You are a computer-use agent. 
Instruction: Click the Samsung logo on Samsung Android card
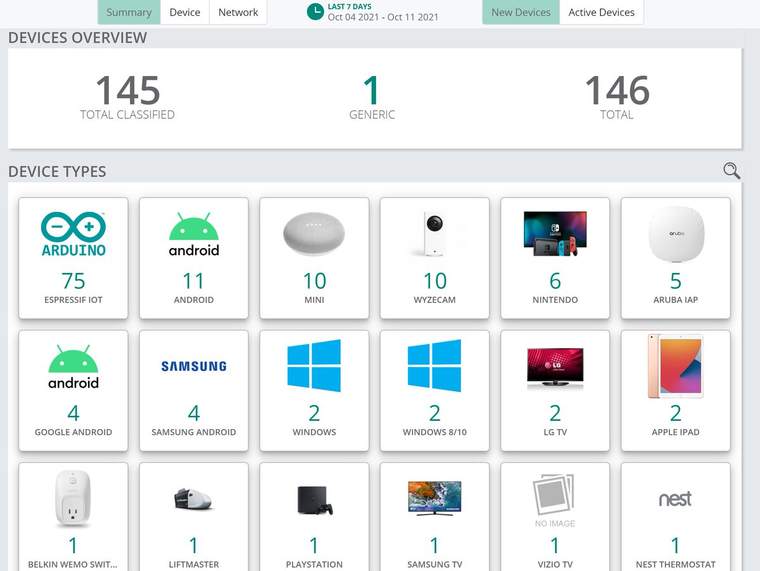click(x=194, y=366)
